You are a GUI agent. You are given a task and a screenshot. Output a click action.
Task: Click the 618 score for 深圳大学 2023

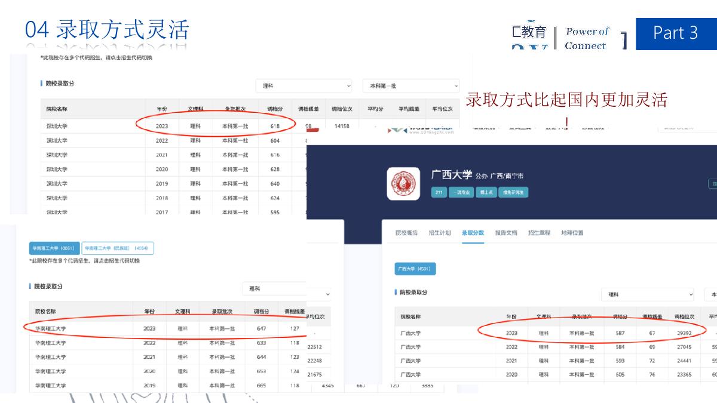(275, 127)
